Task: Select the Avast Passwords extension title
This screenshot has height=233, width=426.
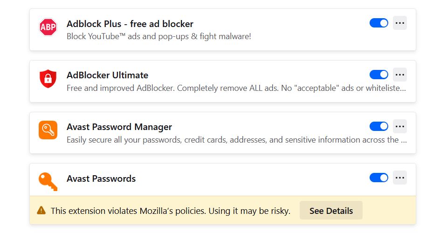Action: (x=101, y=178)
